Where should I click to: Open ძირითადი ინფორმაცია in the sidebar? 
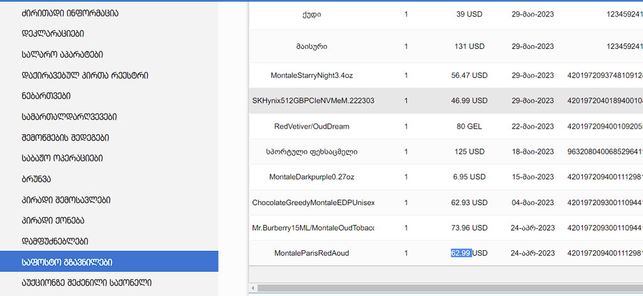click(x=70, y=13)
